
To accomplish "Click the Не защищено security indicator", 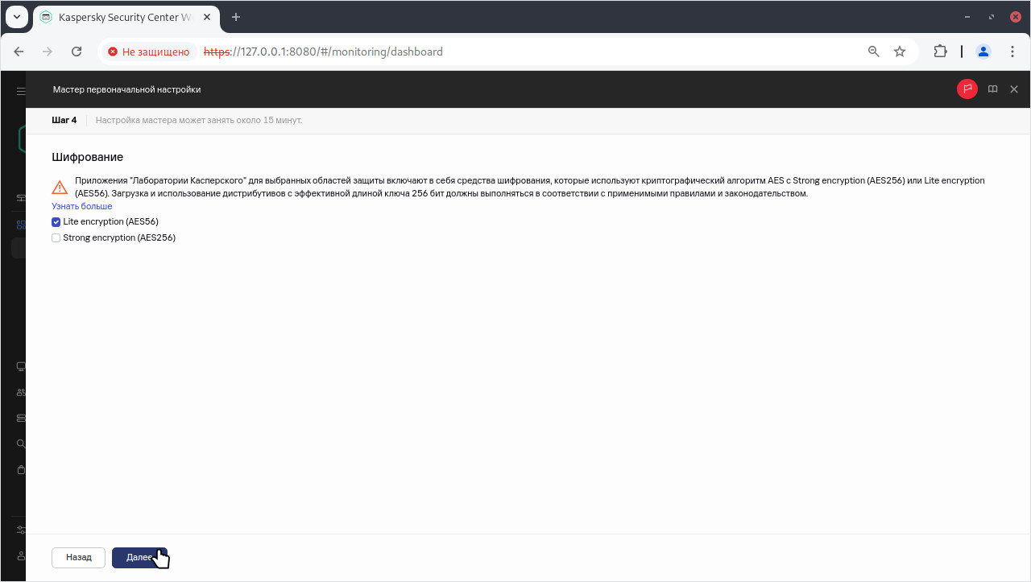I will click(x=150, y=52).
